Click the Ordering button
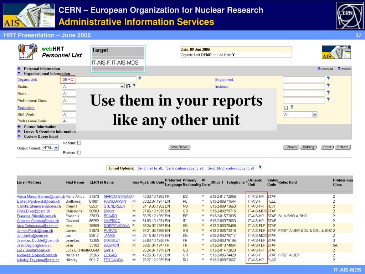365x274 pixels. 308,147
